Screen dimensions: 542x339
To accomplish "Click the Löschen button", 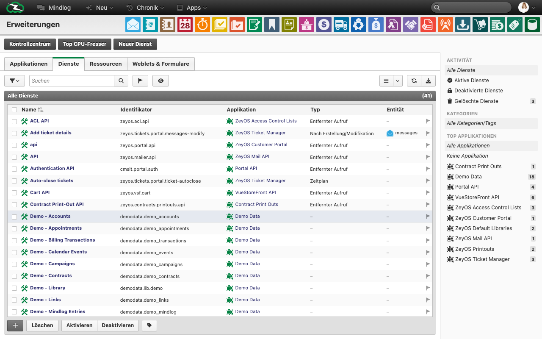I will point(42,325).
